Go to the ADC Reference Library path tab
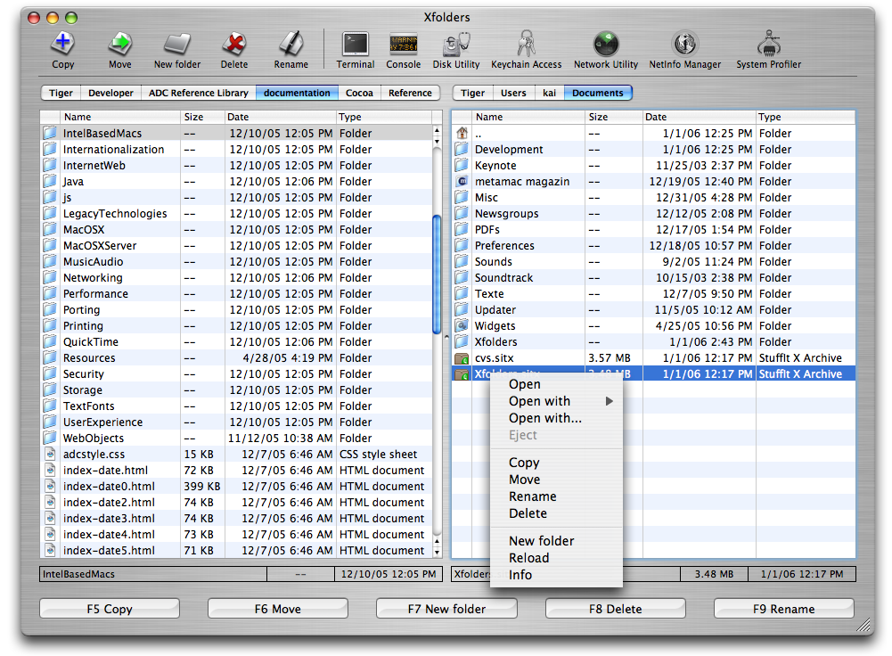The image size is (892, 656). [x=199, y=93]
